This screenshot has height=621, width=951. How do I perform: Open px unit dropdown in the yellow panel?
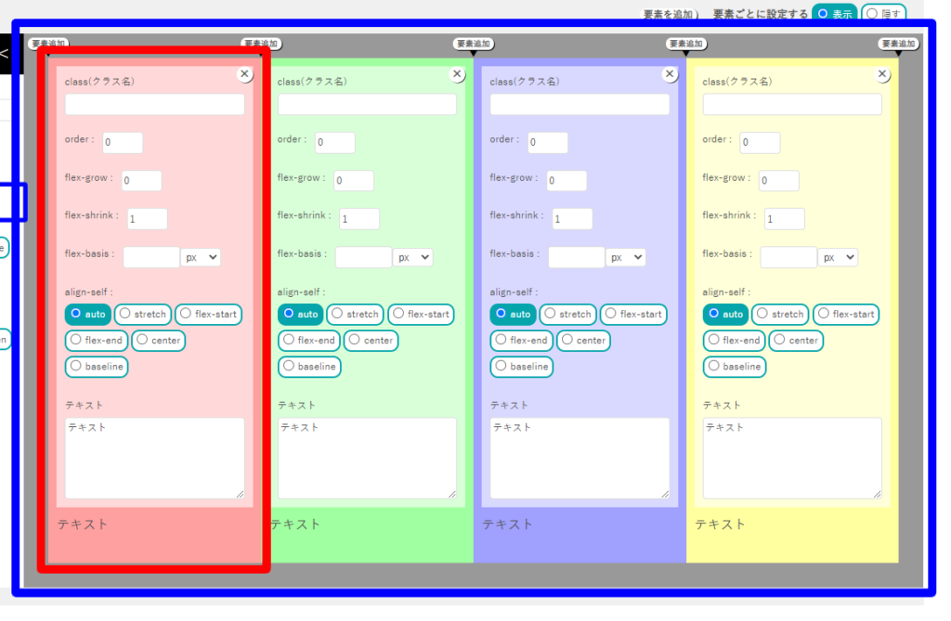[838, 257]
